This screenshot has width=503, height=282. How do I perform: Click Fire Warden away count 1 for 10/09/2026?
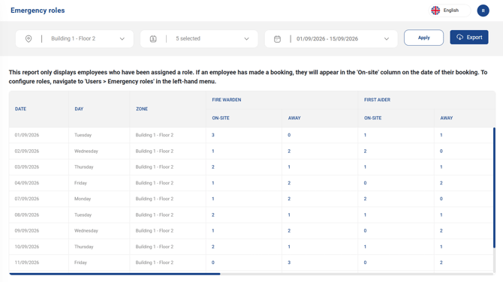tap(289, 247)
